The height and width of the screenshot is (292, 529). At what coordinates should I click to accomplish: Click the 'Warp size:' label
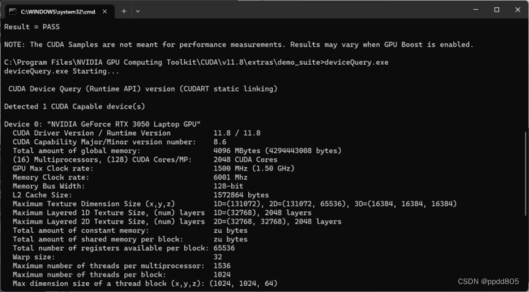pyautogui.click(x=34, y=257)
